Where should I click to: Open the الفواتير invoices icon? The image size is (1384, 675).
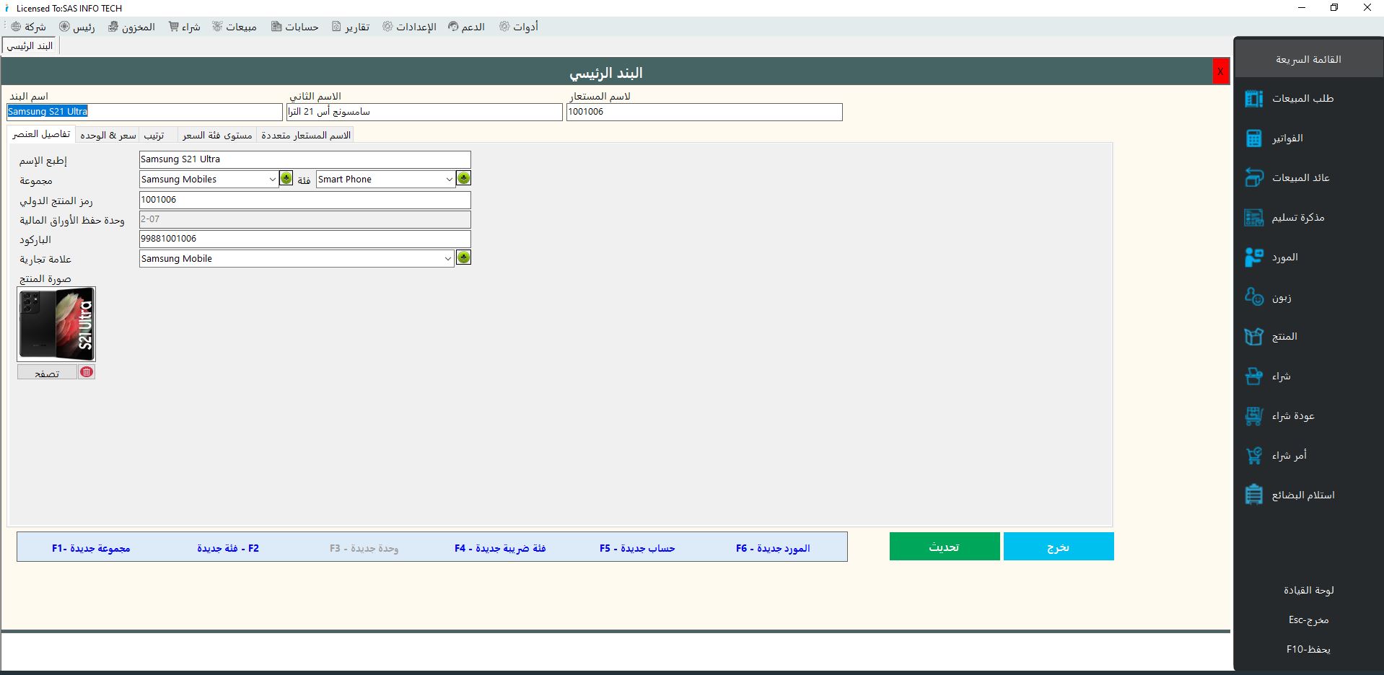tap(1254, 138)
